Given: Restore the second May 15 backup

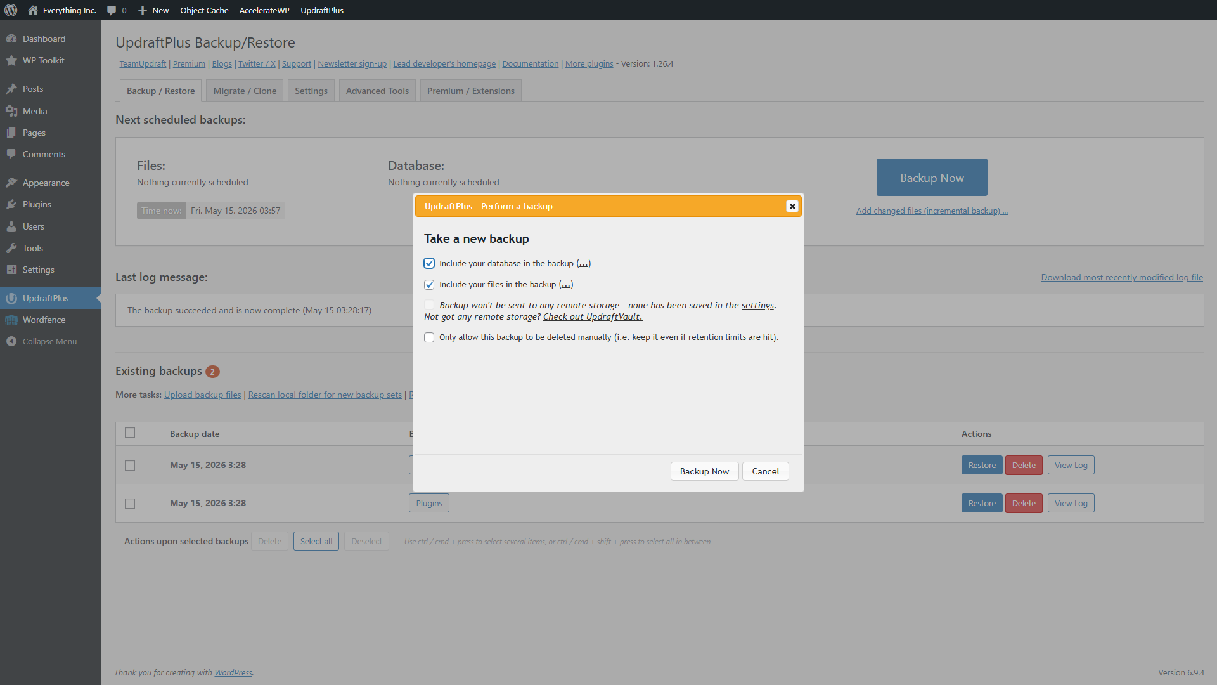Looking at the screenshot, I should pos(982,503).
